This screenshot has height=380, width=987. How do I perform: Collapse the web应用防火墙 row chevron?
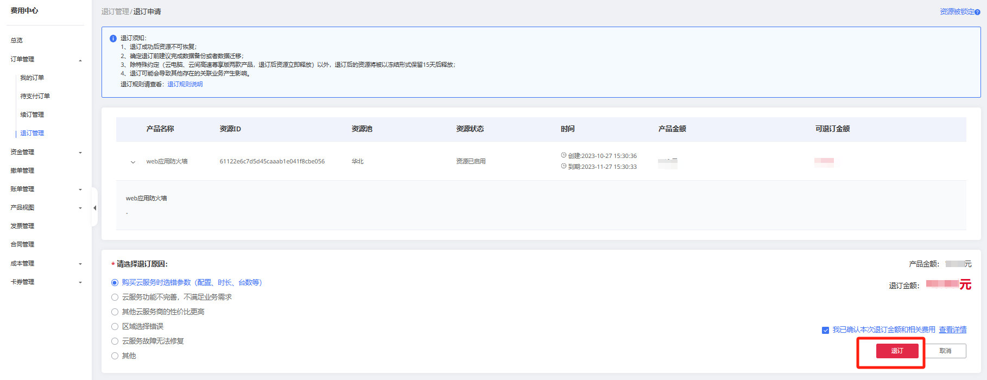133,162
